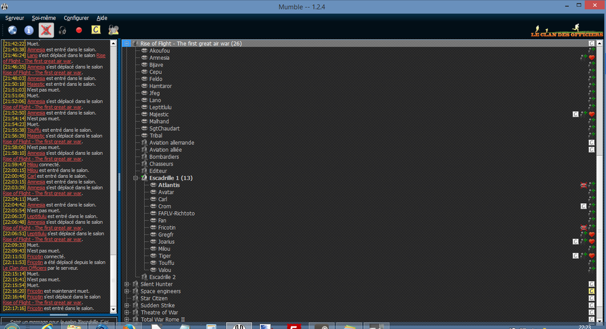Click the lips talking icon beside Atlantis
Image resolution: width=606 pixels, height=329 pixels.
click(153, 185)
